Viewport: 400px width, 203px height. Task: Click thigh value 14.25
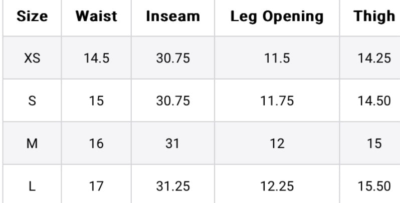[x=374, y=58]
